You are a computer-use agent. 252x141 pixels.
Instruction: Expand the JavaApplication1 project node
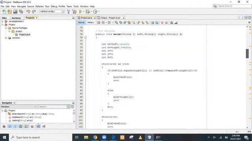(2, 21)
